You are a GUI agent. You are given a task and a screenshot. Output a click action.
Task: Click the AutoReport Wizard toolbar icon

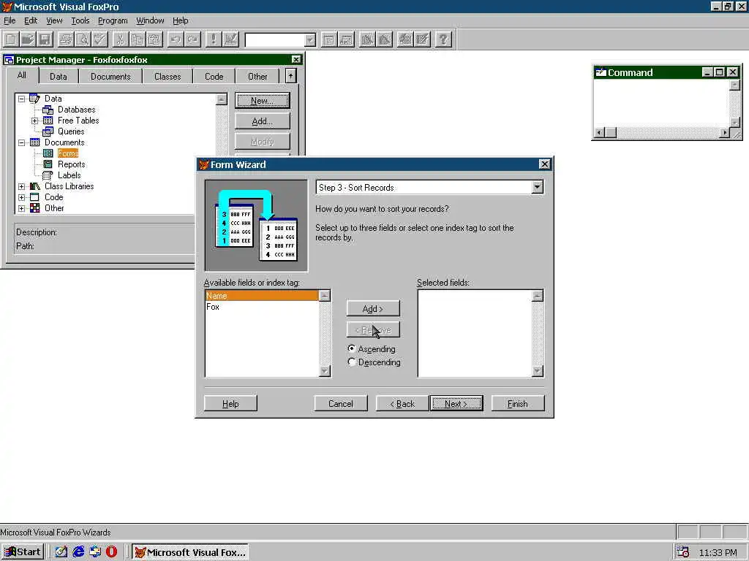click(x=422, y=39)
